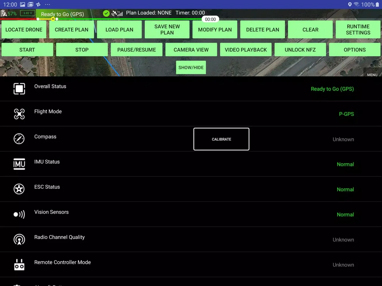The image size is (382, 286).
Task: Tap the Radio Channel Quality label
Action: tap(59, 237)
